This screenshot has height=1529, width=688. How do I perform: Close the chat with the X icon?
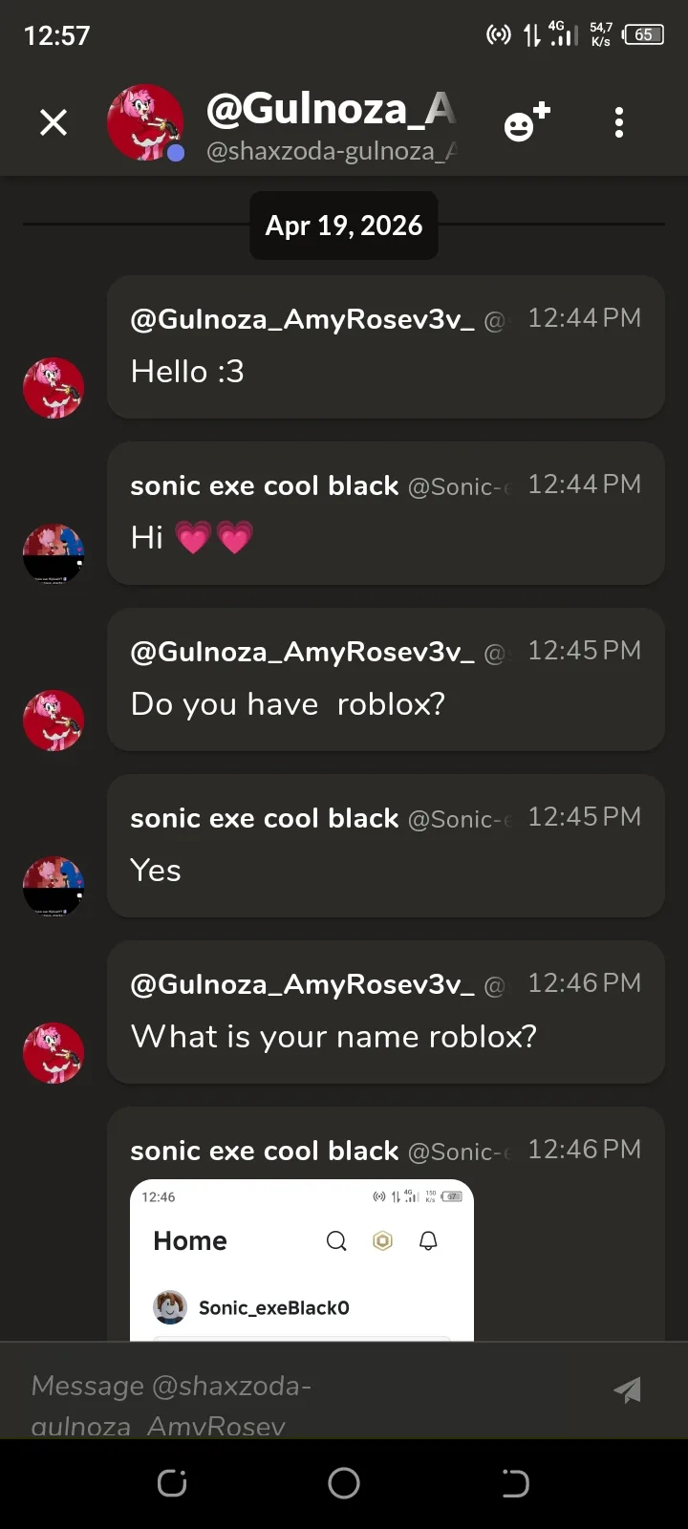54,122
